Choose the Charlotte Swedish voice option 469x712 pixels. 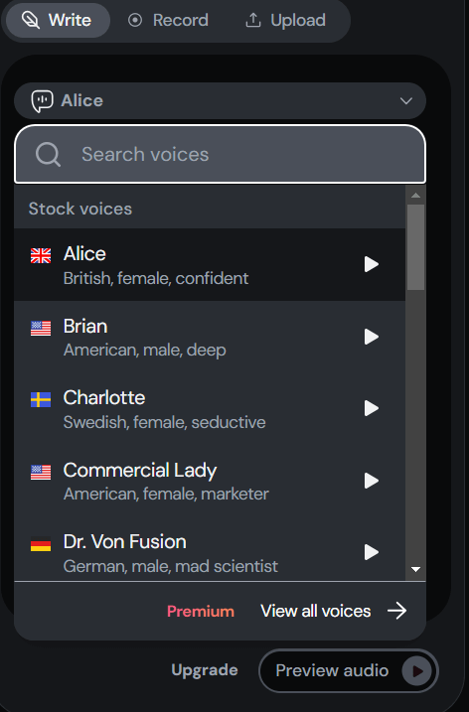pyautogui.click(x=210, y=409)
